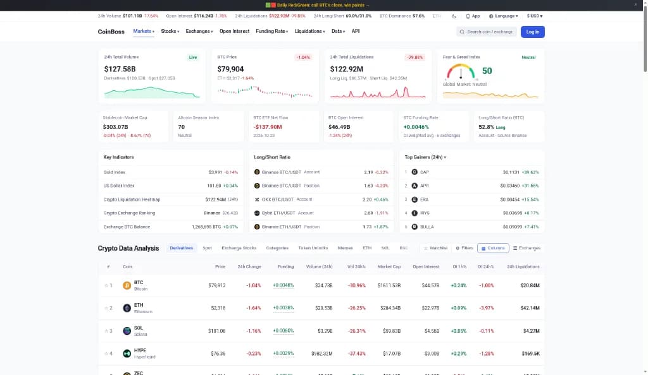Star SOL row as favorite
This screenshot has width=648, height=375.
tap(106, 331)
